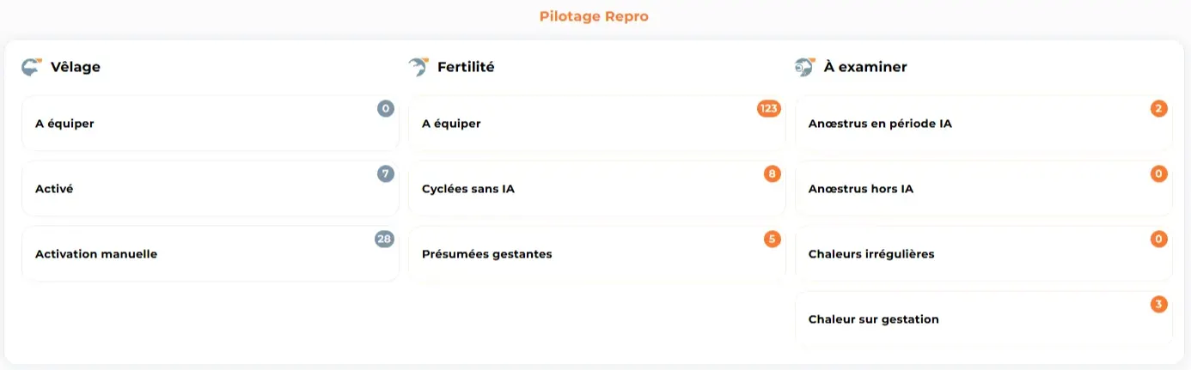The width and height of the screenshot is (1191, 370).
Task: Click the 28 badge on Activation manuelle
Action: coord(384,240)
